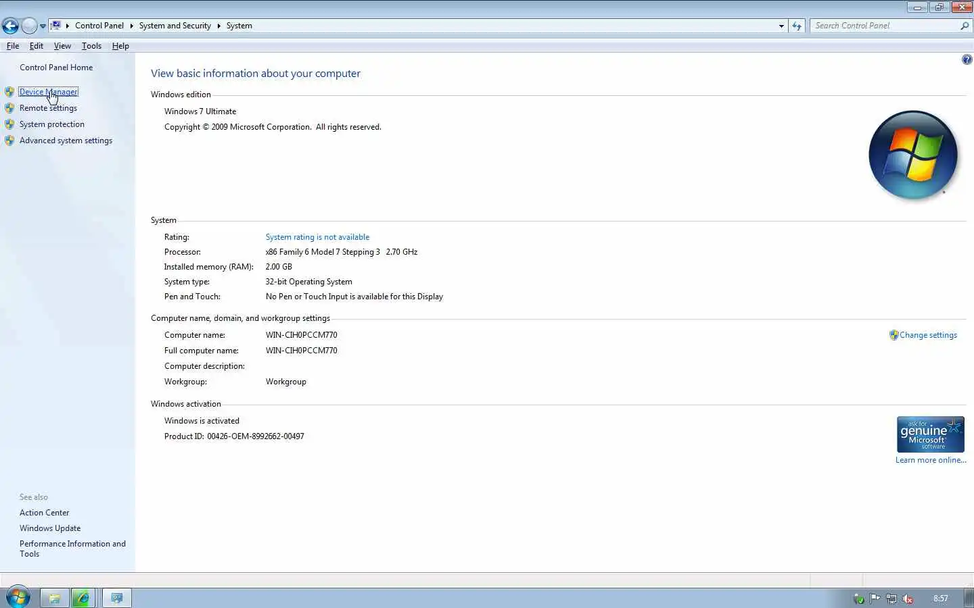Image resolution: width=974 pixels, height=608 pixels.
Task: Click the System control panel taskbar button
Action: pyautogui.click(x=117, y=598)
